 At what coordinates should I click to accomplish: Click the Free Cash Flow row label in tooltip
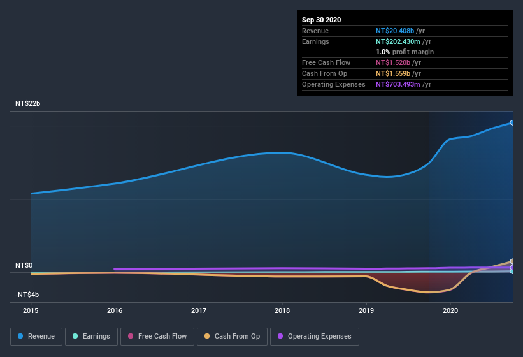[326, 62]
